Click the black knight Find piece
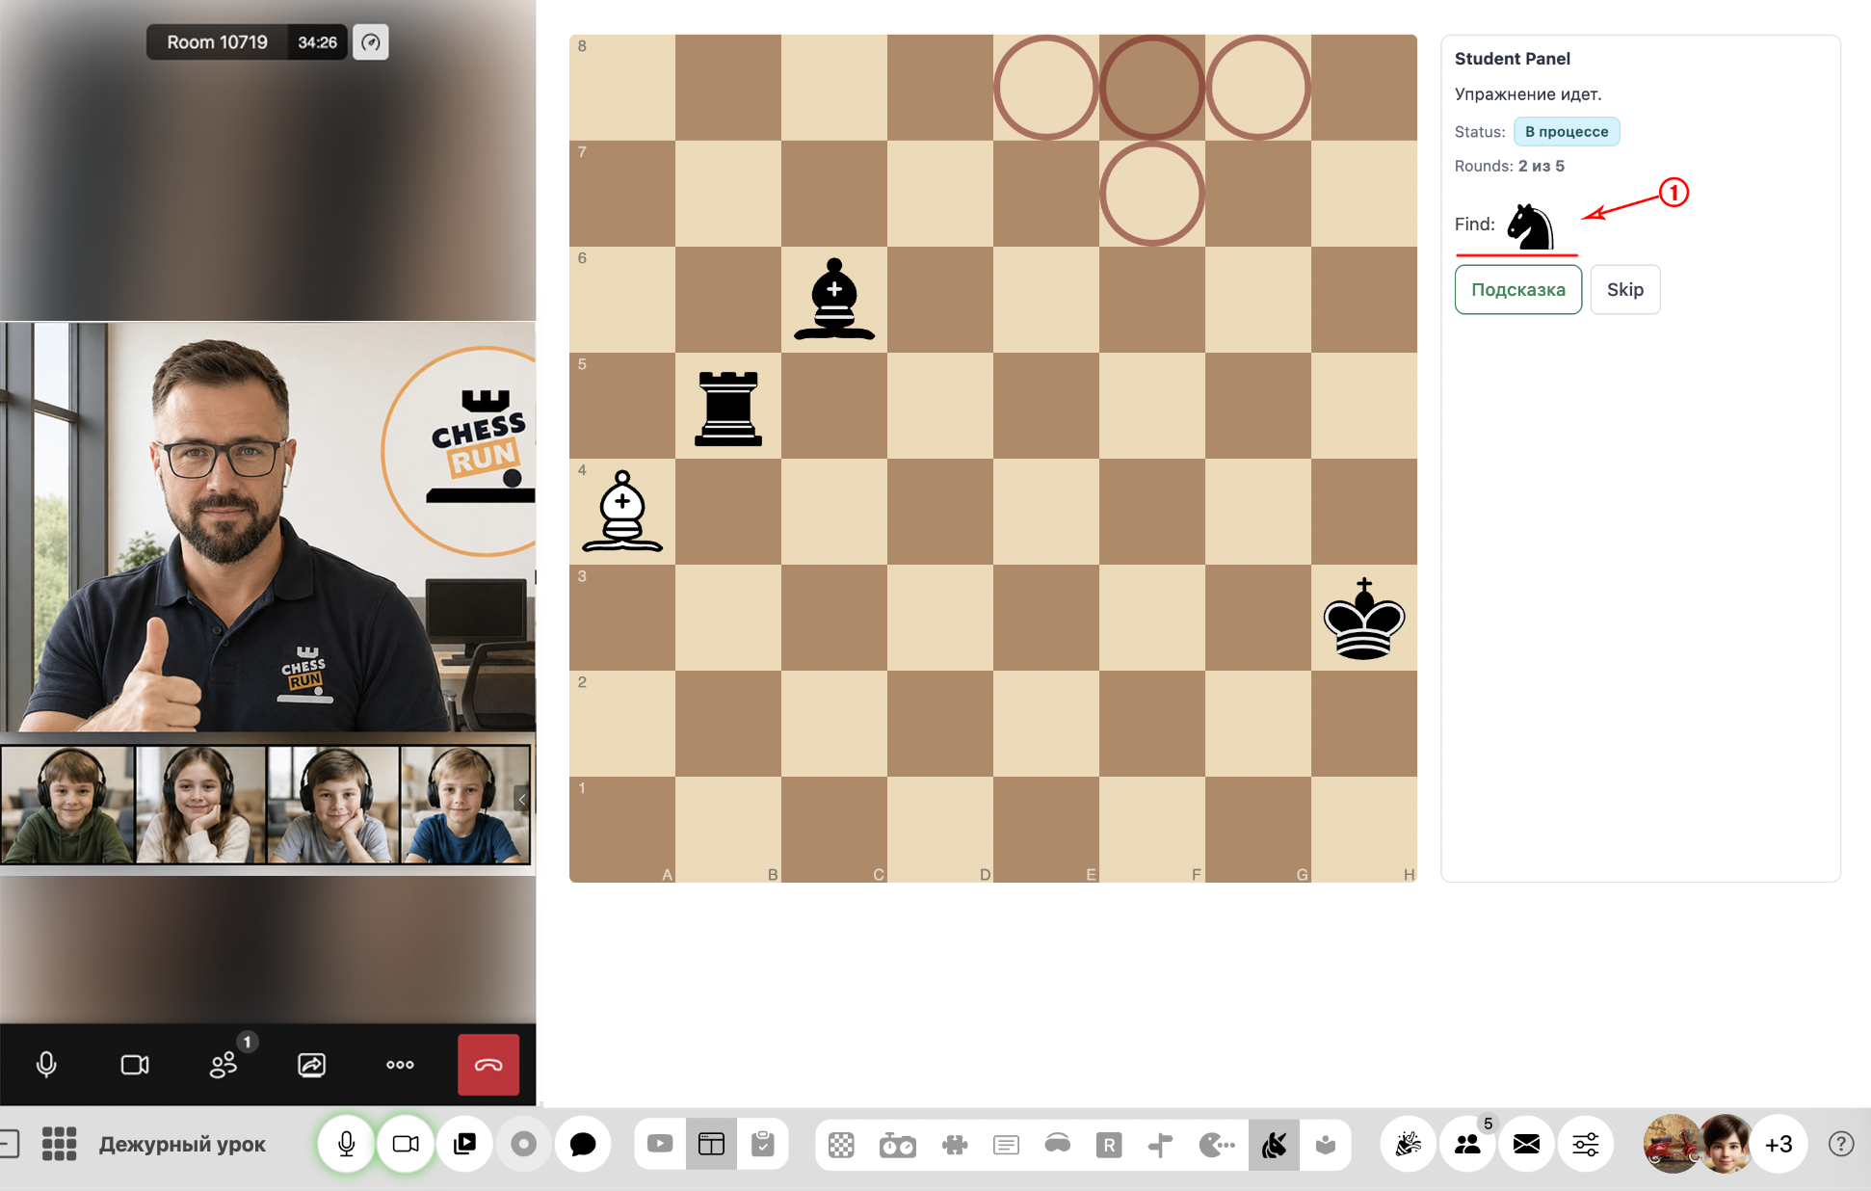This screenshot has width=1871, height=1191. coord(1530,226)
